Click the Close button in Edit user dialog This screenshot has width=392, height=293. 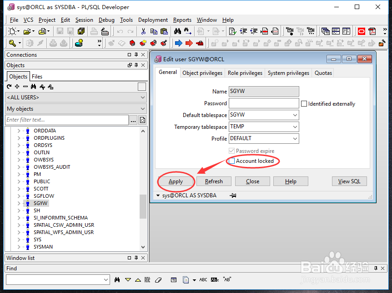pyautogui.click(x=252, y=181)
